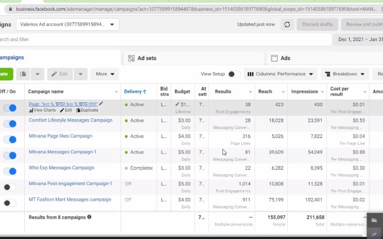Sort by the Delivery column header
Viewport: 383px width, 239px height.
click(135, 92)
